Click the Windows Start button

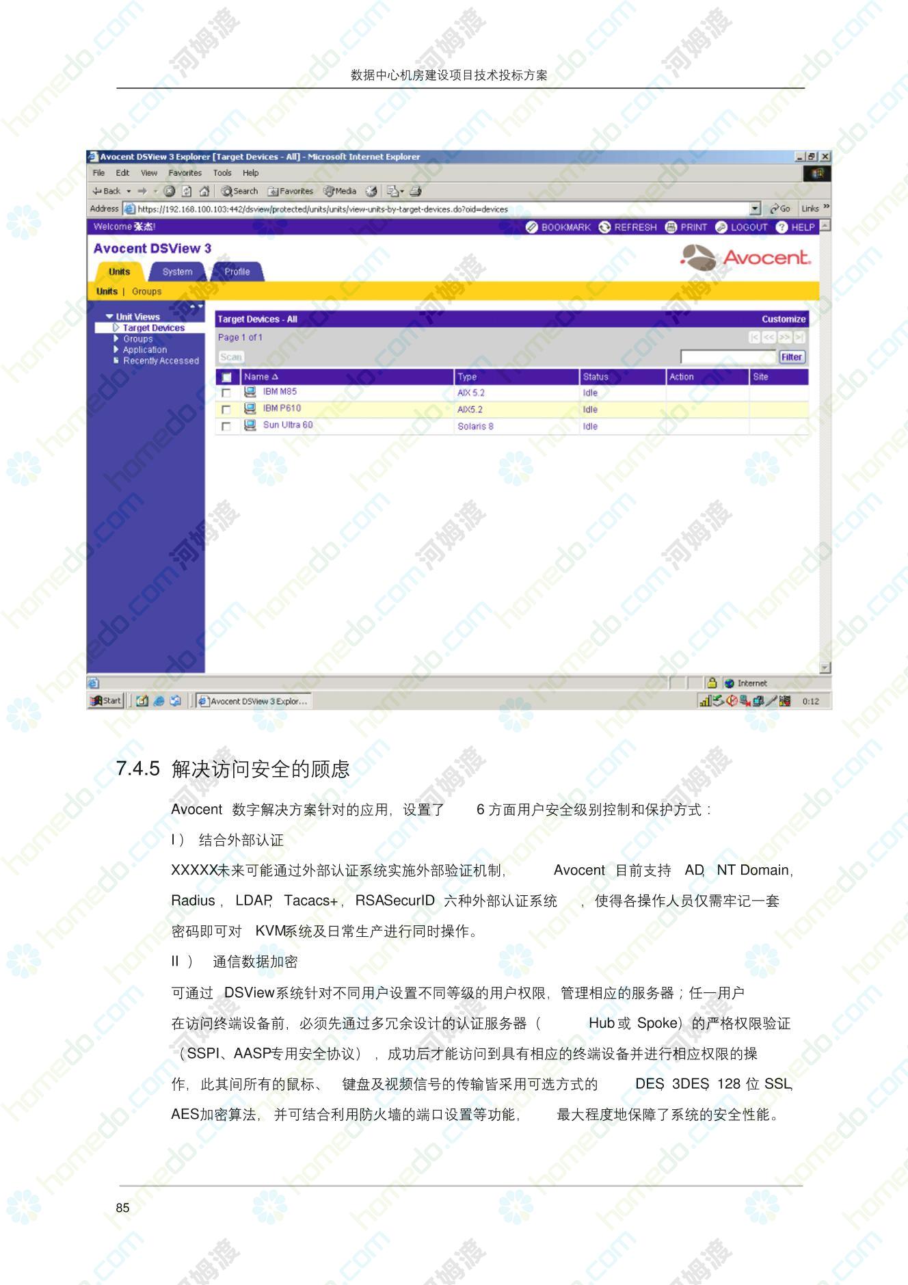[106, 700]
